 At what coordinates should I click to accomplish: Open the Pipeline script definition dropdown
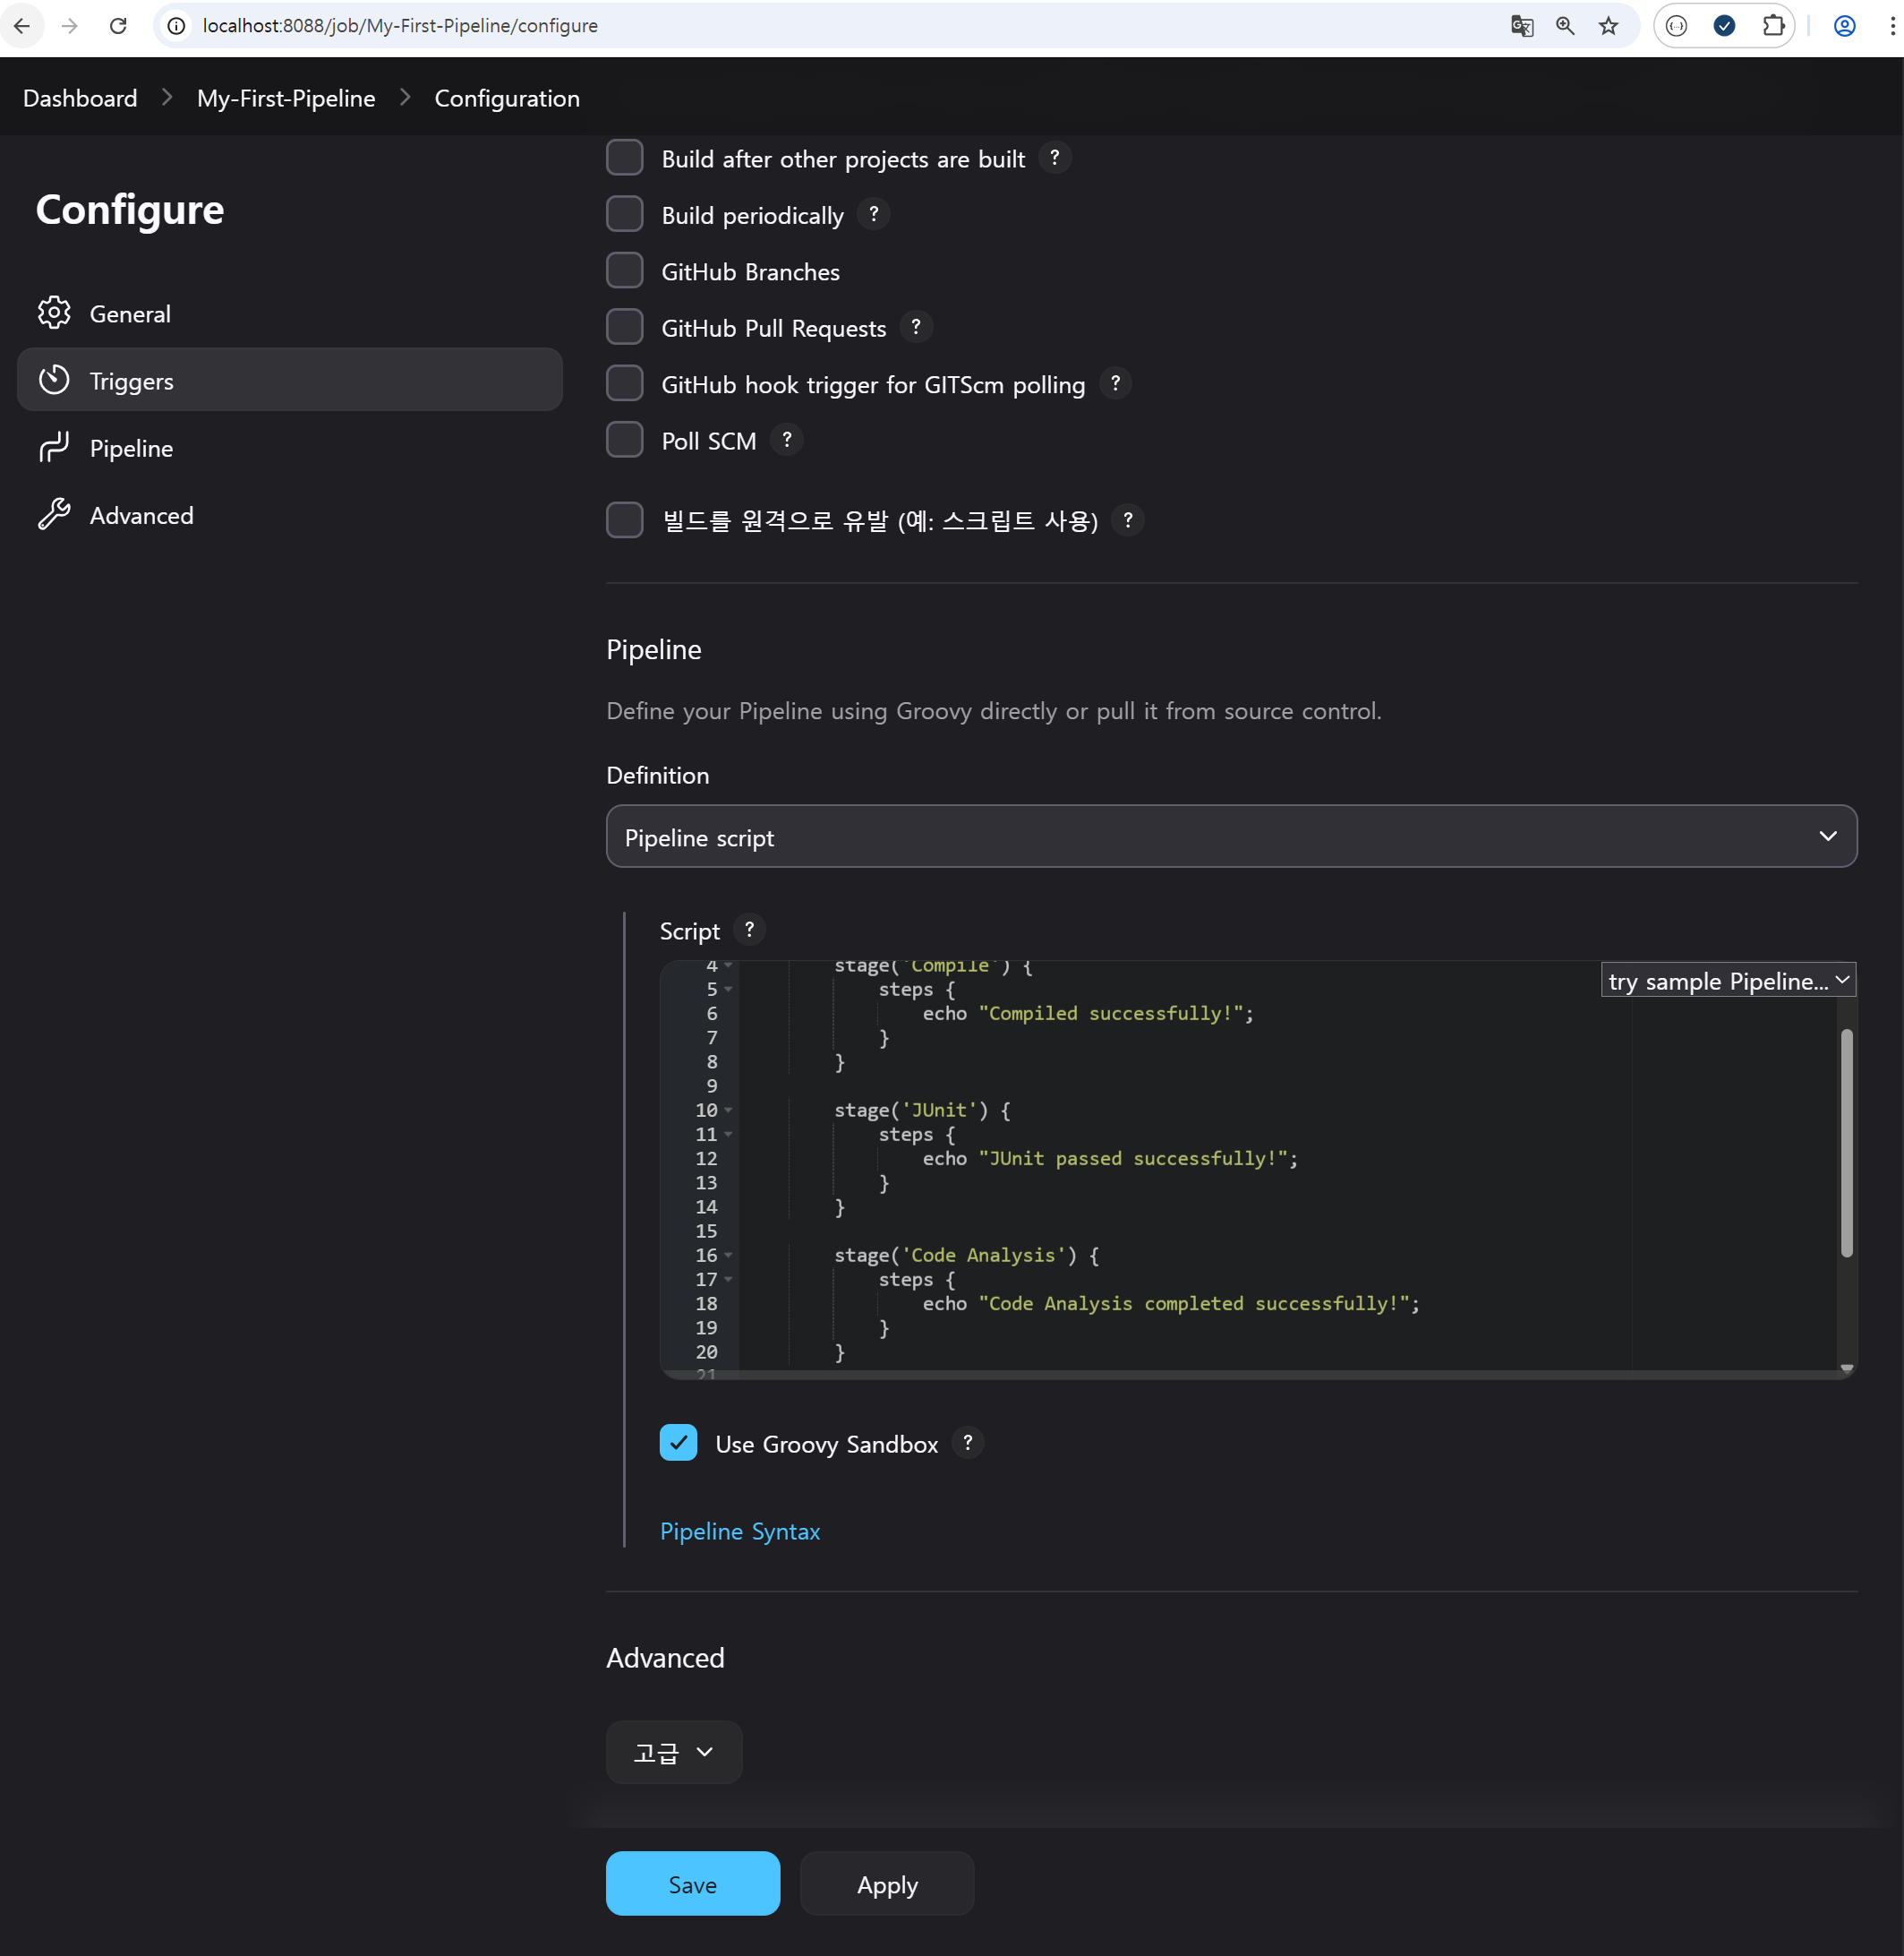point(1231,836)
